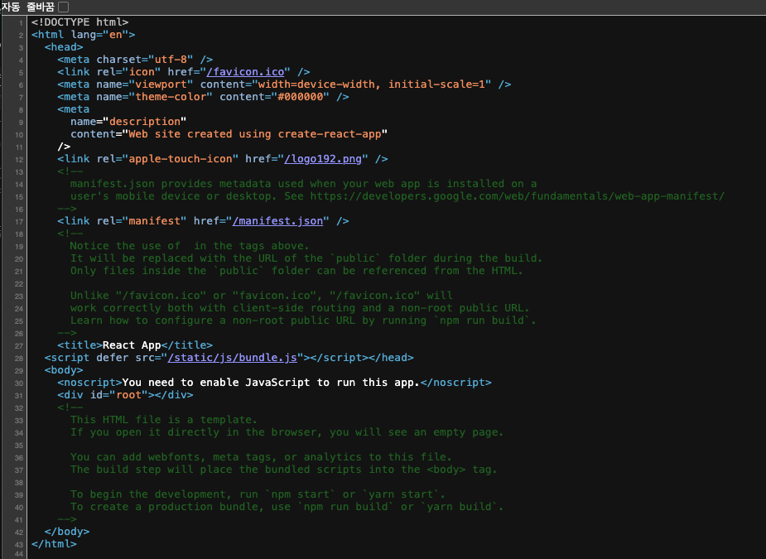Click the </html> closing tag

[54, 544]
